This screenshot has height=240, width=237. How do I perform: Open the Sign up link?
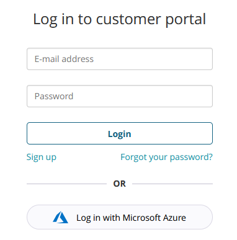(x=42, y=158)
